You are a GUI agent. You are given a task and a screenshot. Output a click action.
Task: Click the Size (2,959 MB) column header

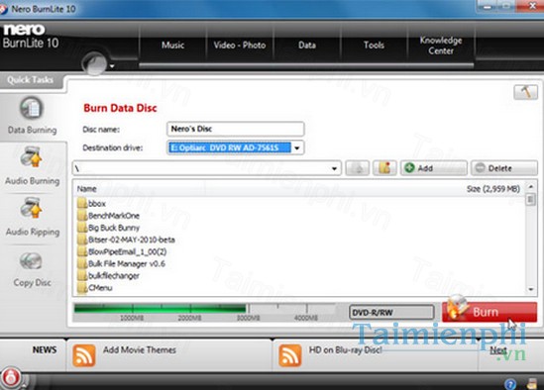493,189
